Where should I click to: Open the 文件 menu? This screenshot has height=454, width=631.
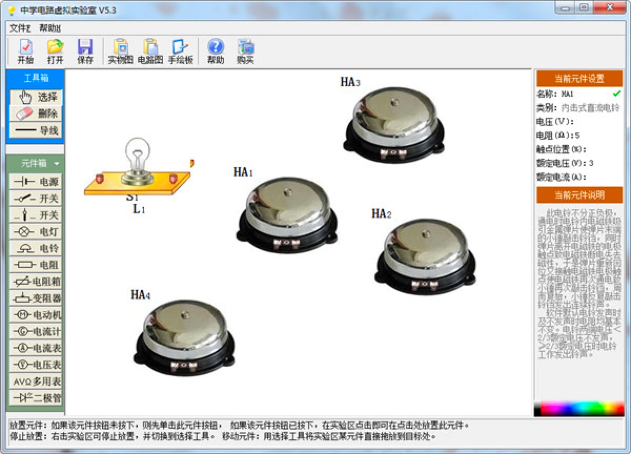pos(21,28)
